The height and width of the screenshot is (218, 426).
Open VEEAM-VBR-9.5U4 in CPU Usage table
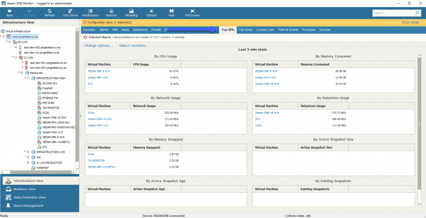(99, 71)
